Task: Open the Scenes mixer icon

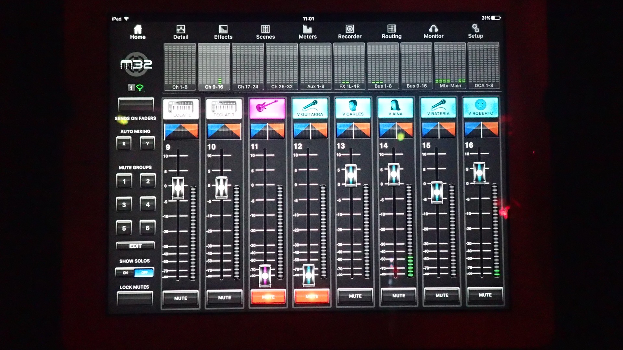Action: (265, 29)
